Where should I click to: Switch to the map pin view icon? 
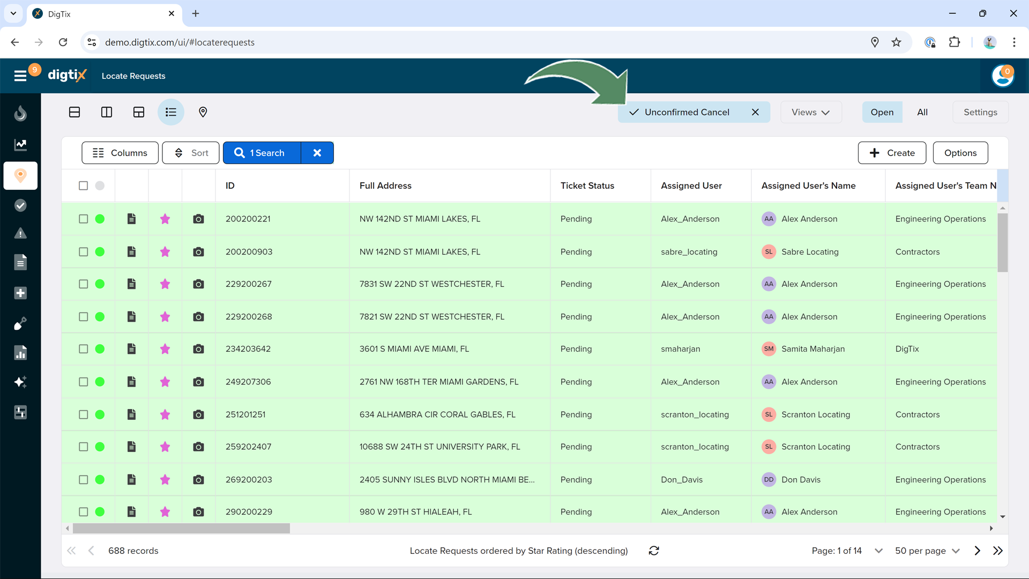coord(203,112)
